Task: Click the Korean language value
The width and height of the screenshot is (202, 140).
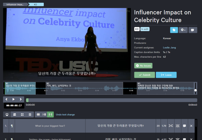Action: (x=167, y=38)
